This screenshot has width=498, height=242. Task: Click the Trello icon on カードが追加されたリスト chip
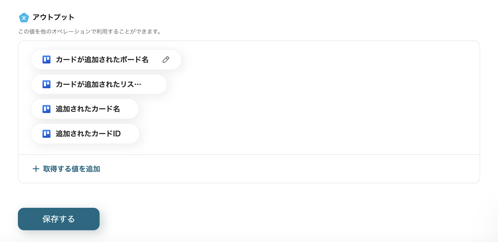[46, 84]
